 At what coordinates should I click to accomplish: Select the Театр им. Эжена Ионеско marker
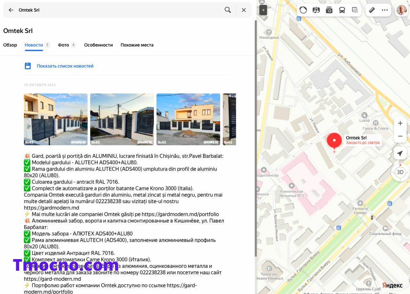[269, 268]
